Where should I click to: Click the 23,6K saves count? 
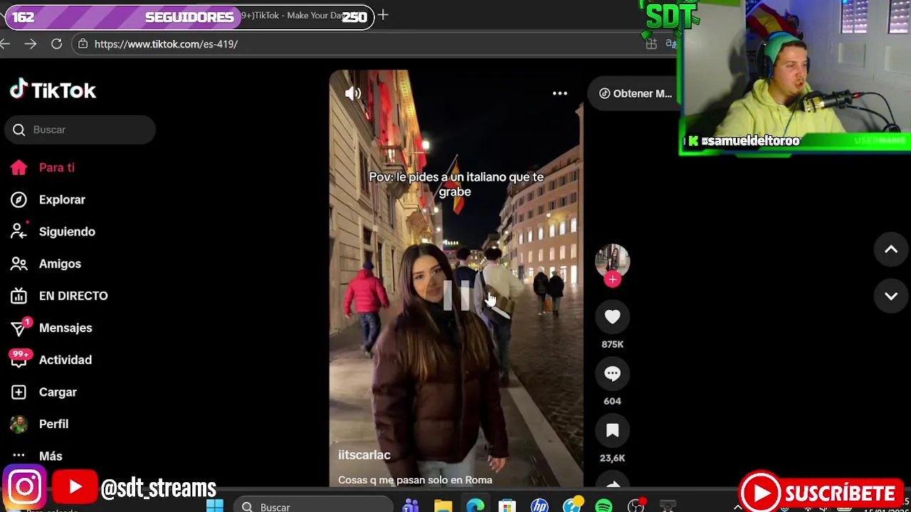pyautogui.click(x=612, y=458)
